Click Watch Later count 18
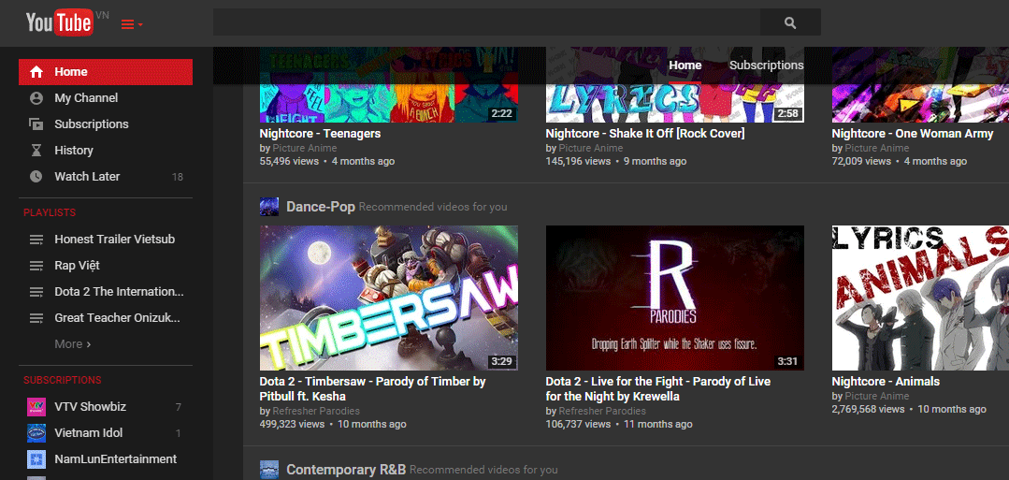 (177, 177)
